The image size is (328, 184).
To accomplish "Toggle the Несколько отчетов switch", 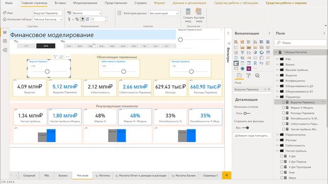I will (247, 113).
